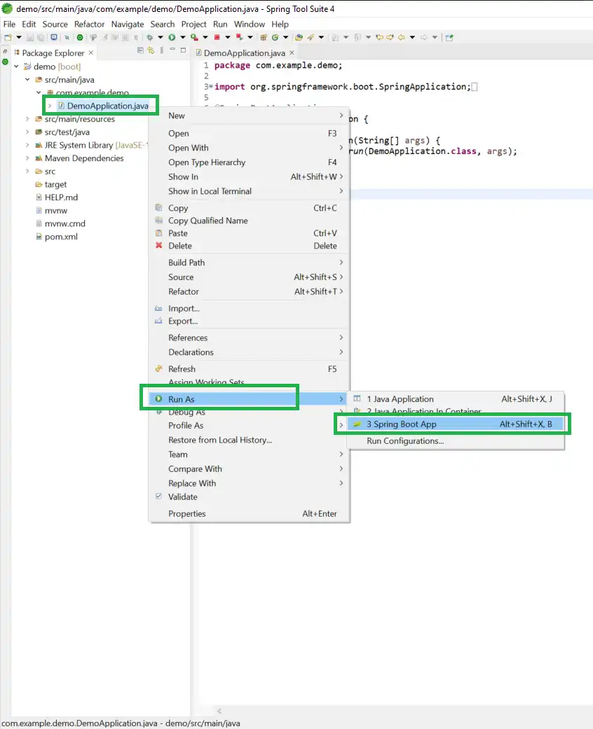Choose Copy from the context menu
The width and height of the screenshot is (593, 729).
(178, 208)
